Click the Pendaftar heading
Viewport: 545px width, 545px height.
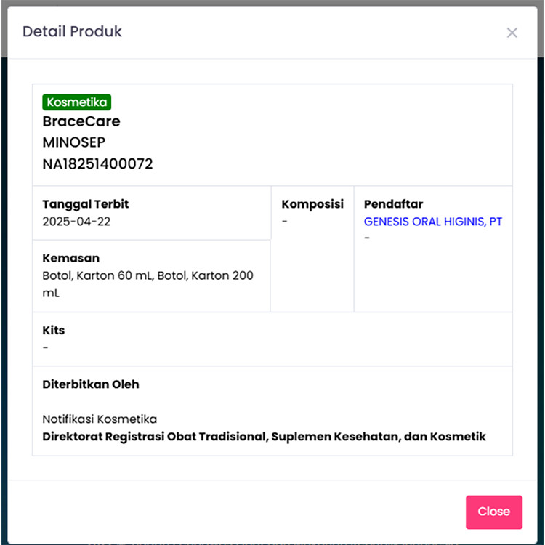(393, 204)
